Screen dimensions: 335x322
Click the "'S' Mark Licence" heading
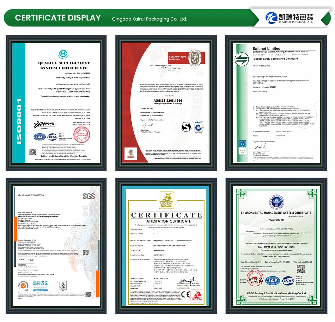coord(171,68)
